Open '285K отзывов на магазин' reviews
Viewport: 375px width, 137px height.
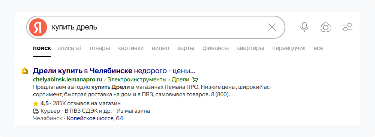[87, 103]
